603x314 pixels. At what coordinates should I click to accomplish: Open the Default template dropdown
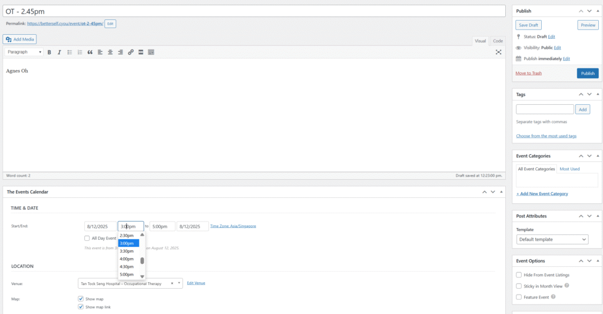[x=552, y=240]
